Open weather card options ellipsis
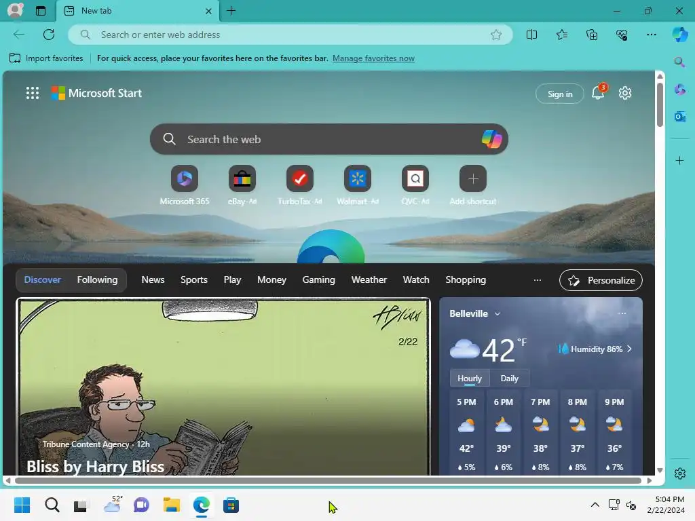 click(x=622, y=313)
